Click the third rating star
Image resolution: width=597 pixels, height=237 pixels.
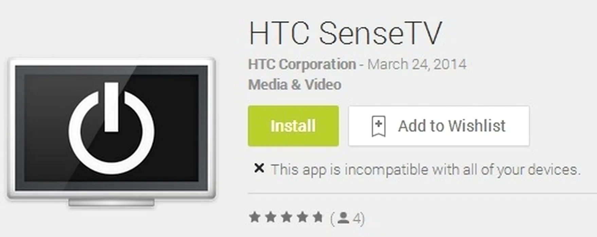(x=286, y=217)
